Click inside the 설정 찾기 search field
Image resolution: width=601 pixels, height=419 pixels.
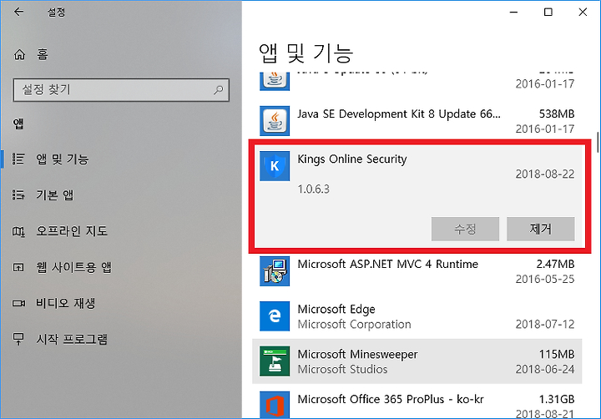pos(121,89)
